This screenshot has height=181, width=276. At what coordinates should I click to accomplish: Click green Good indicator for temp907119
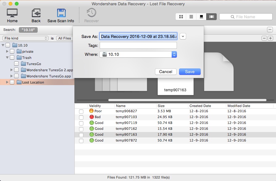(91, 123)
